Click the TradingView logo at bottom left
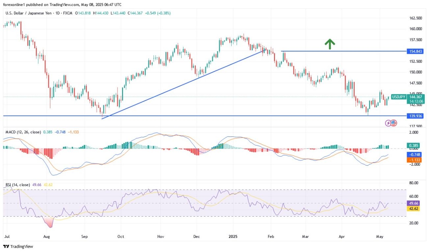 click(18, 246)
